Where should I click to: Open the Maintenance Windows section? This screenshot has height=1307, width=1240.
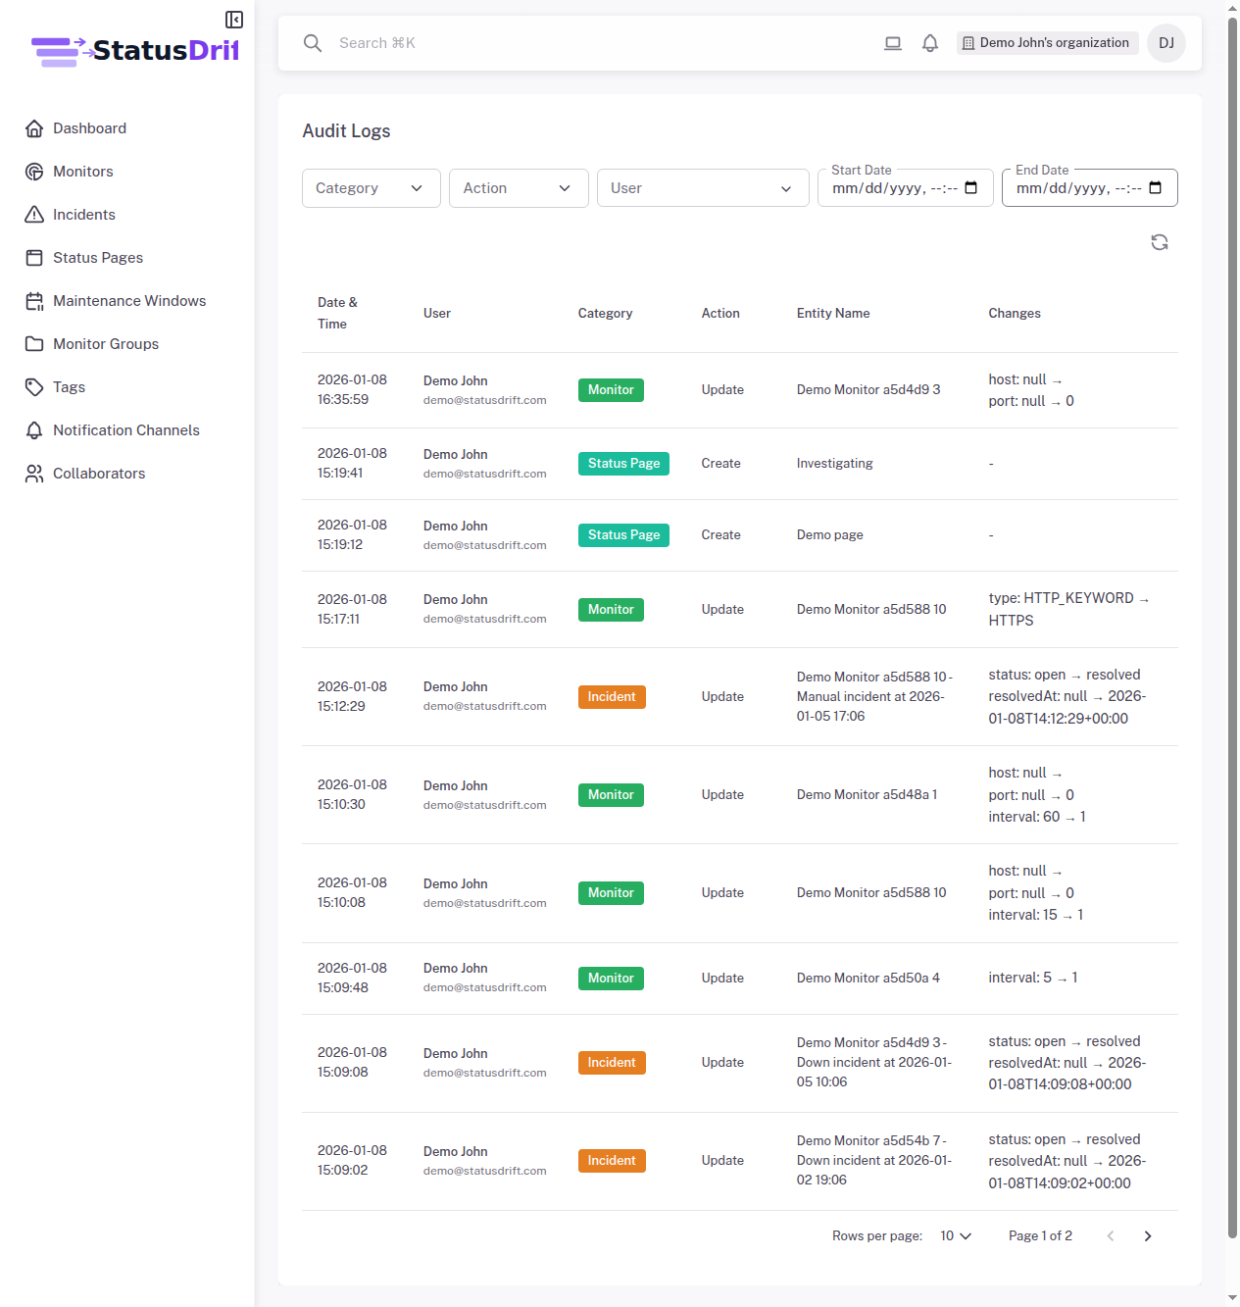click(x=129, y=300)
